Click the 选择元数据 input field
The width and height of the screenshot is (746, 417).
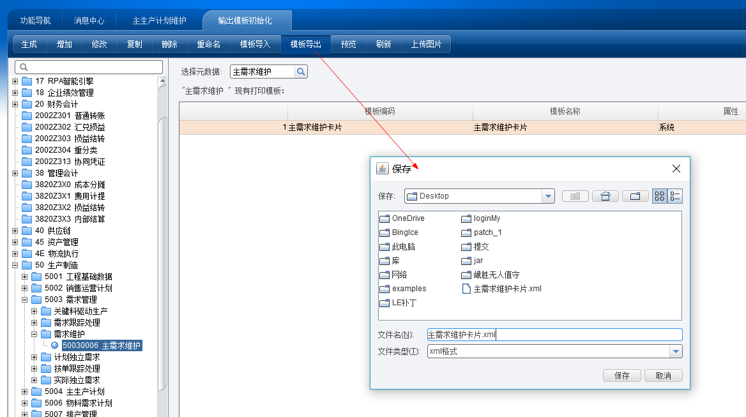click(263, 72)
